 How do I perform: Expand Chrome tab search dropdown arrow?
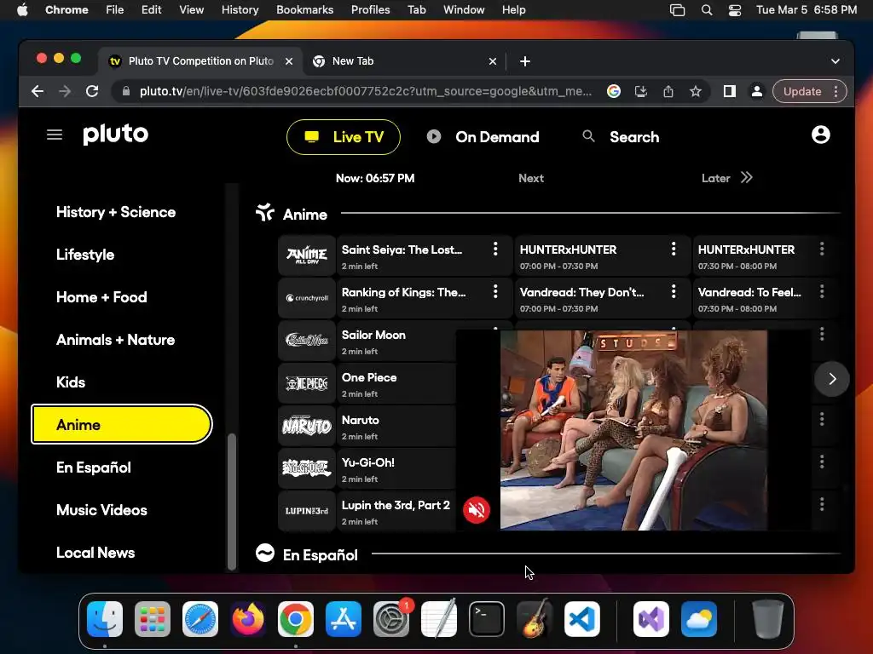point(835,61)
